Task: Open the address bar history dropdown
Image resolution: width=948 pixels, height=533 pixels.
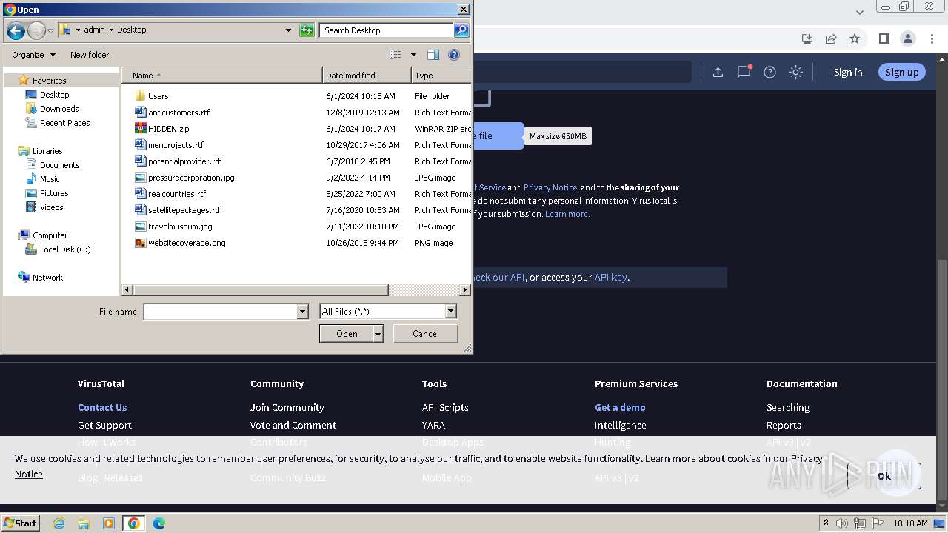Action: [x=288, y=30]
